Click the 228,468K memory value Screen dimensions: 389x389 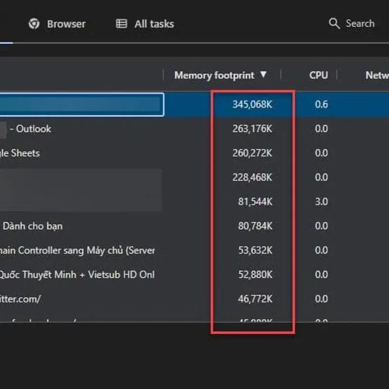(252, 177)
